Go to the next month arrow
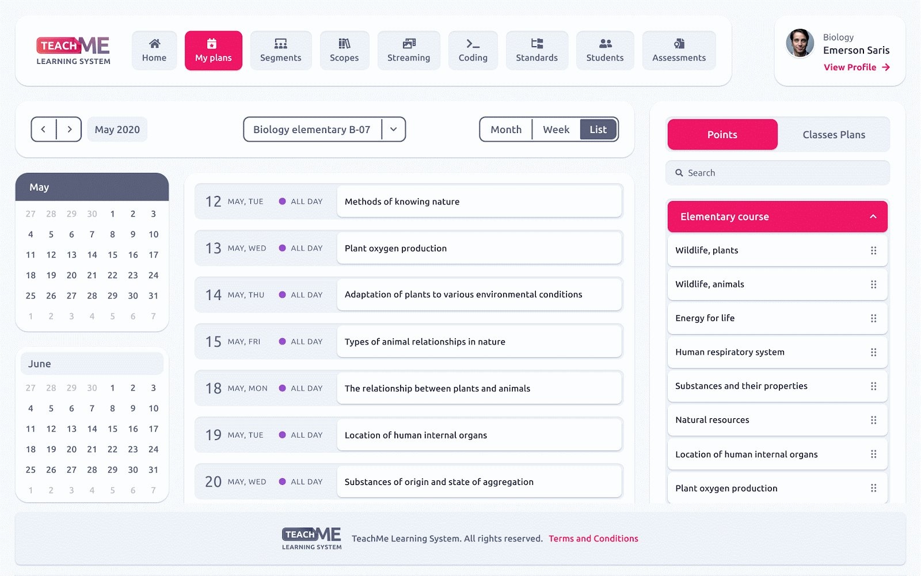Viewport: 921px width, 576px height. point(70,130)
